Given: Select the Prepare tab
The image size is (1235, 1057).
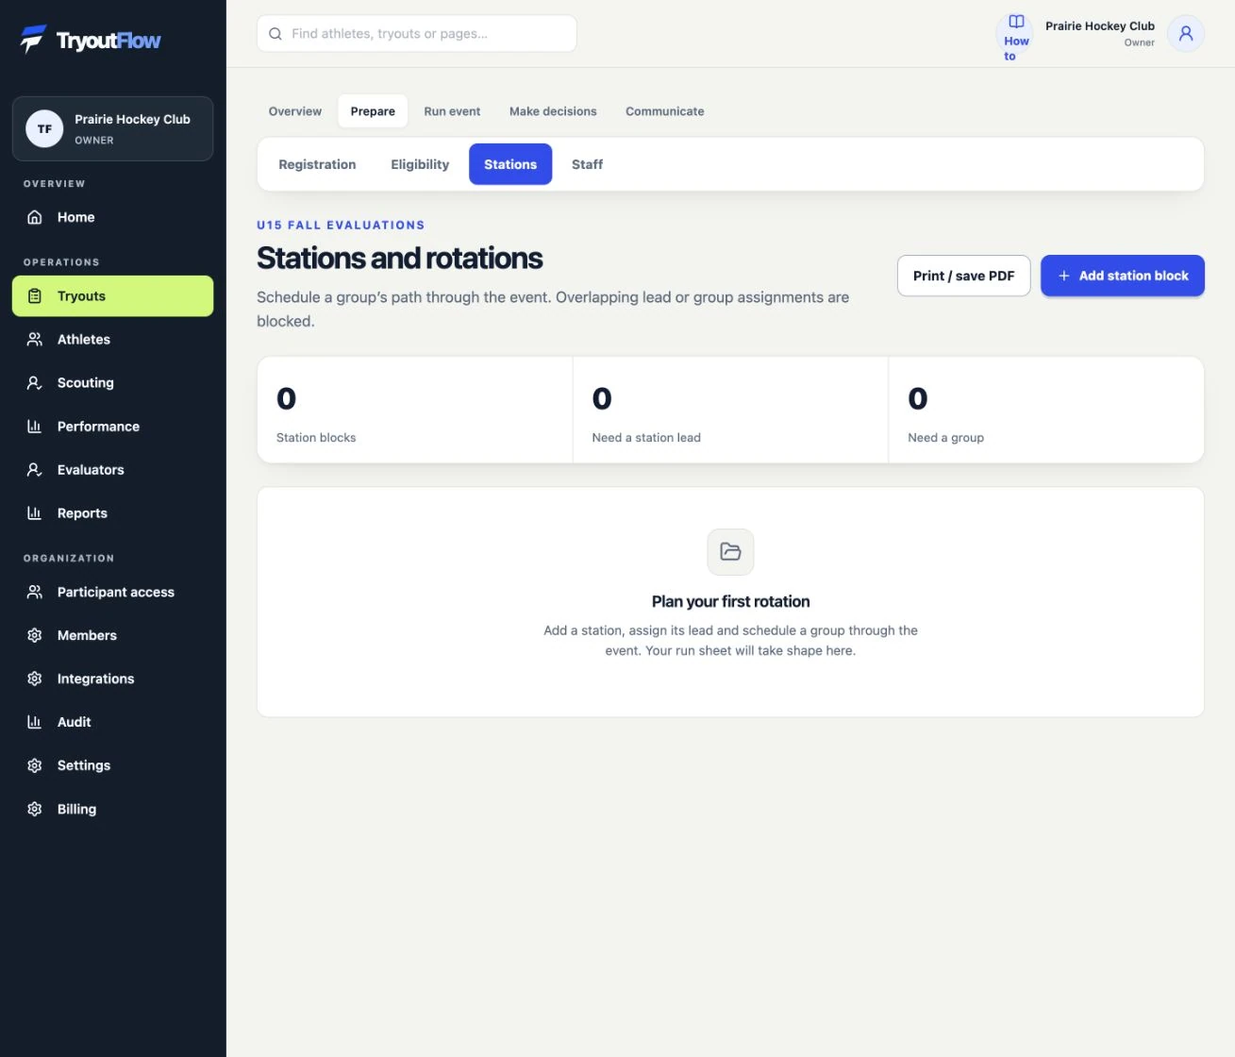Looking at the screenshot, I should click(373, 111).
